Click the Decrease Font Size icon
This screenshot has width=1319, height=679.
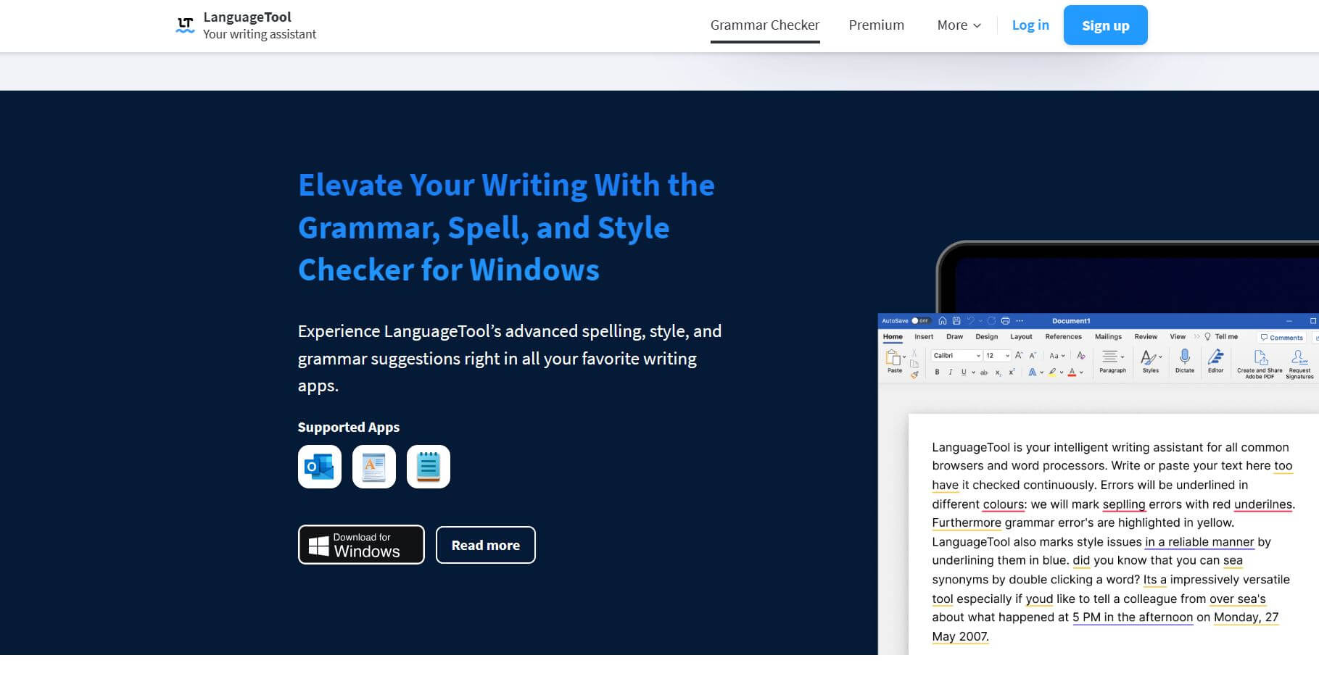1033,355
